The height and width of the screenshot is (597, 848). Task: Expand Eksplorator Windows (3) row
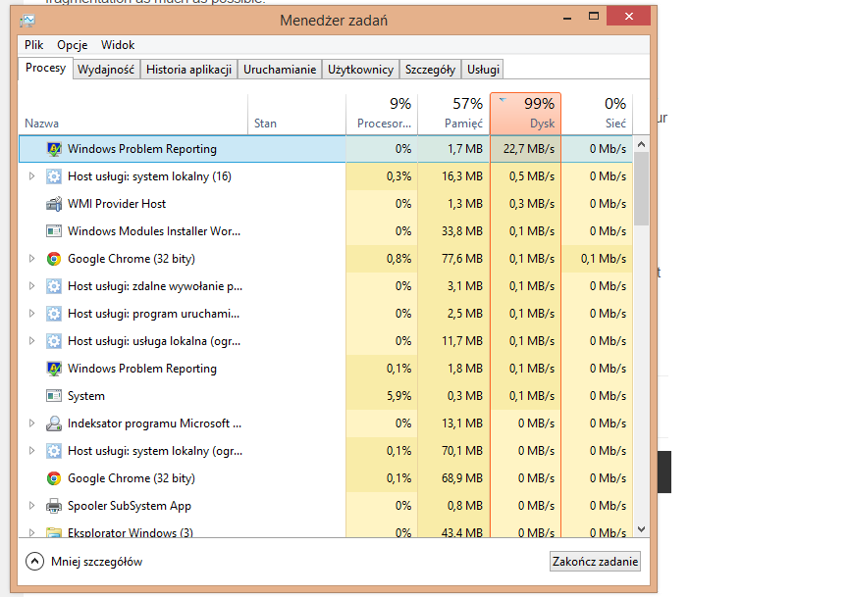32,532
